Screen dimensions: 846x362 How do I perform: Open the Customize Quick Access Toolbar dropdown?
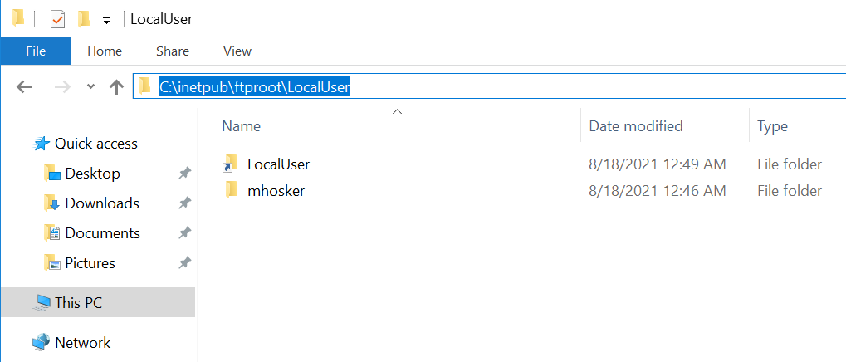click(107, 21)
